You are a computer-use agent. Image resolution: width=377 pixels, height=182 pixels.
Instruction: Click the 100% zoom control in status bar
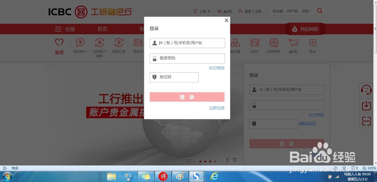click(369, 168)
